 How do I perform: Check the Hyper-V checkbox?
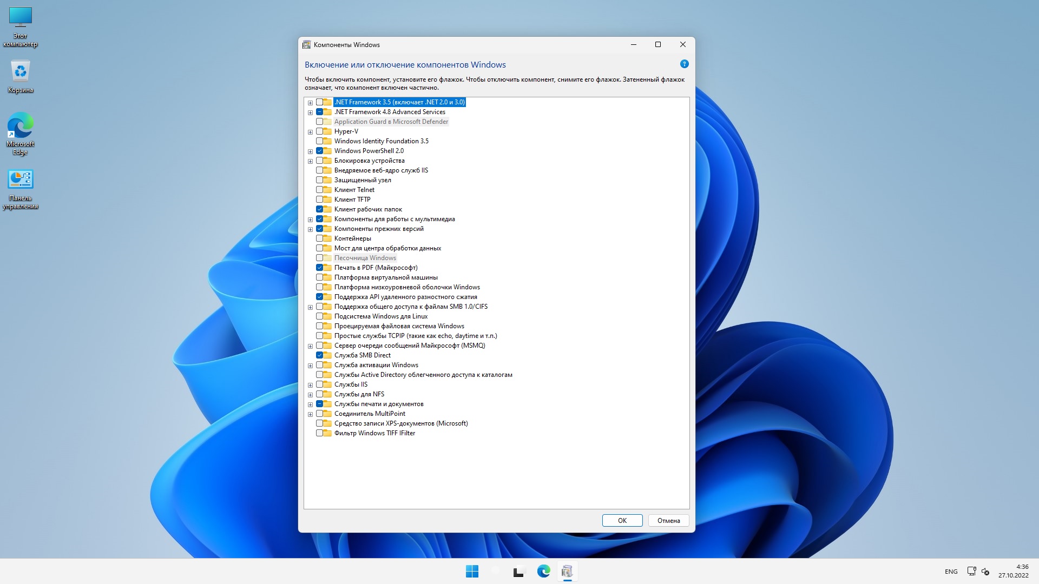pos(319,131)
